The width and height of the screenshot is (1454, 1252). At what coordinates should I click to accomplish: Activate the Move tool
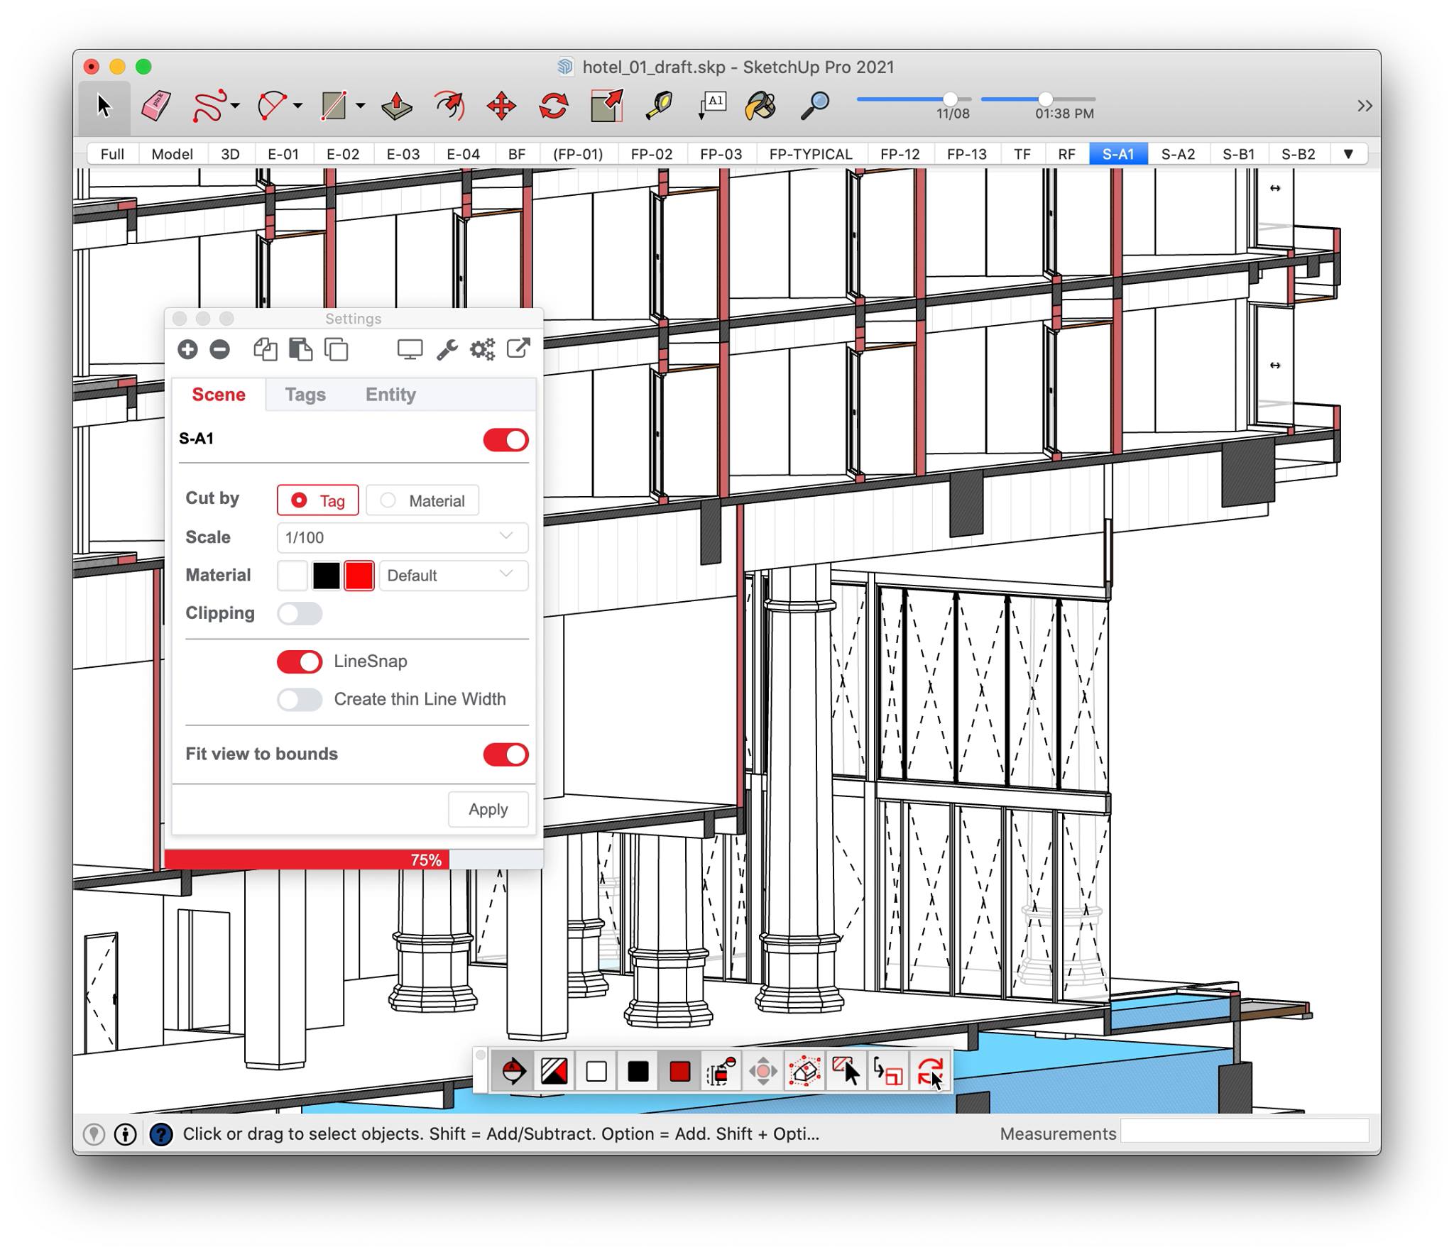(501, 106)
